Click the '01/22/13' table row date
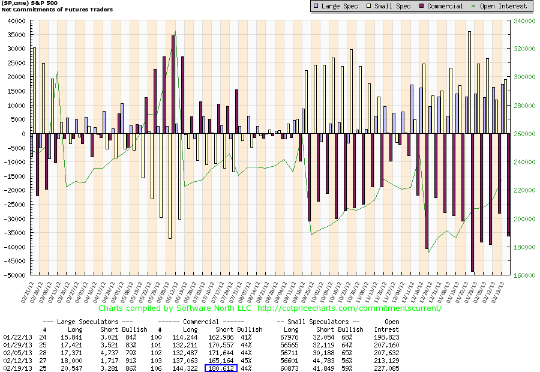The height and width of the screenshot is (372, 540). [17, 338]
